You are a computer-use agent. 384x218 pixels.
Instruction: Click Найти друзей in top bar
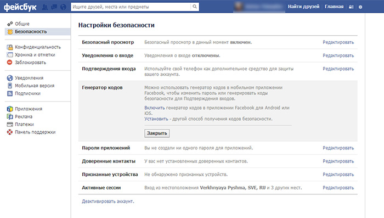pyautogui.click(x=303, y=7)
